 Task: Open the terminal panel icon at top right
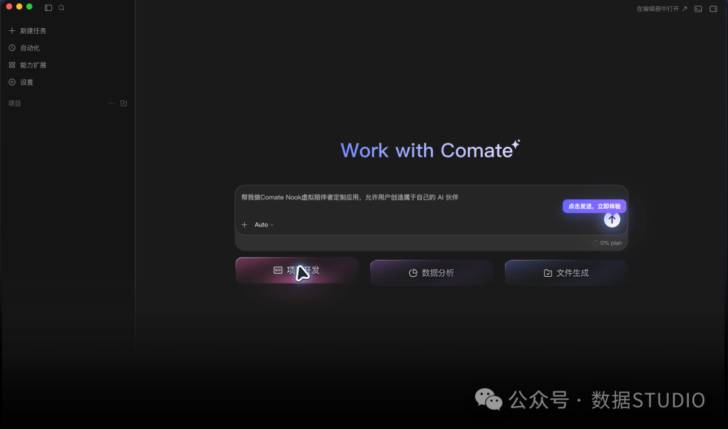click(698, 9)
